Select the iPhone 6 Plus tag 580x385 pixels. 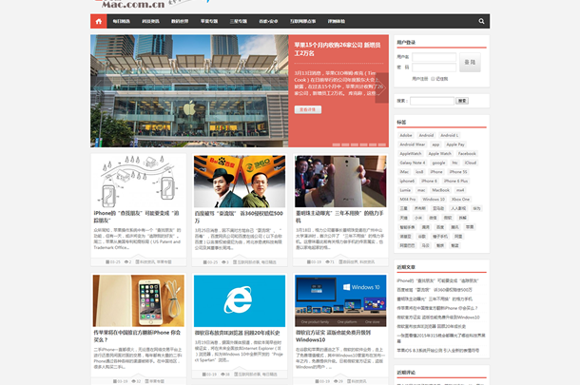point(455,181)
